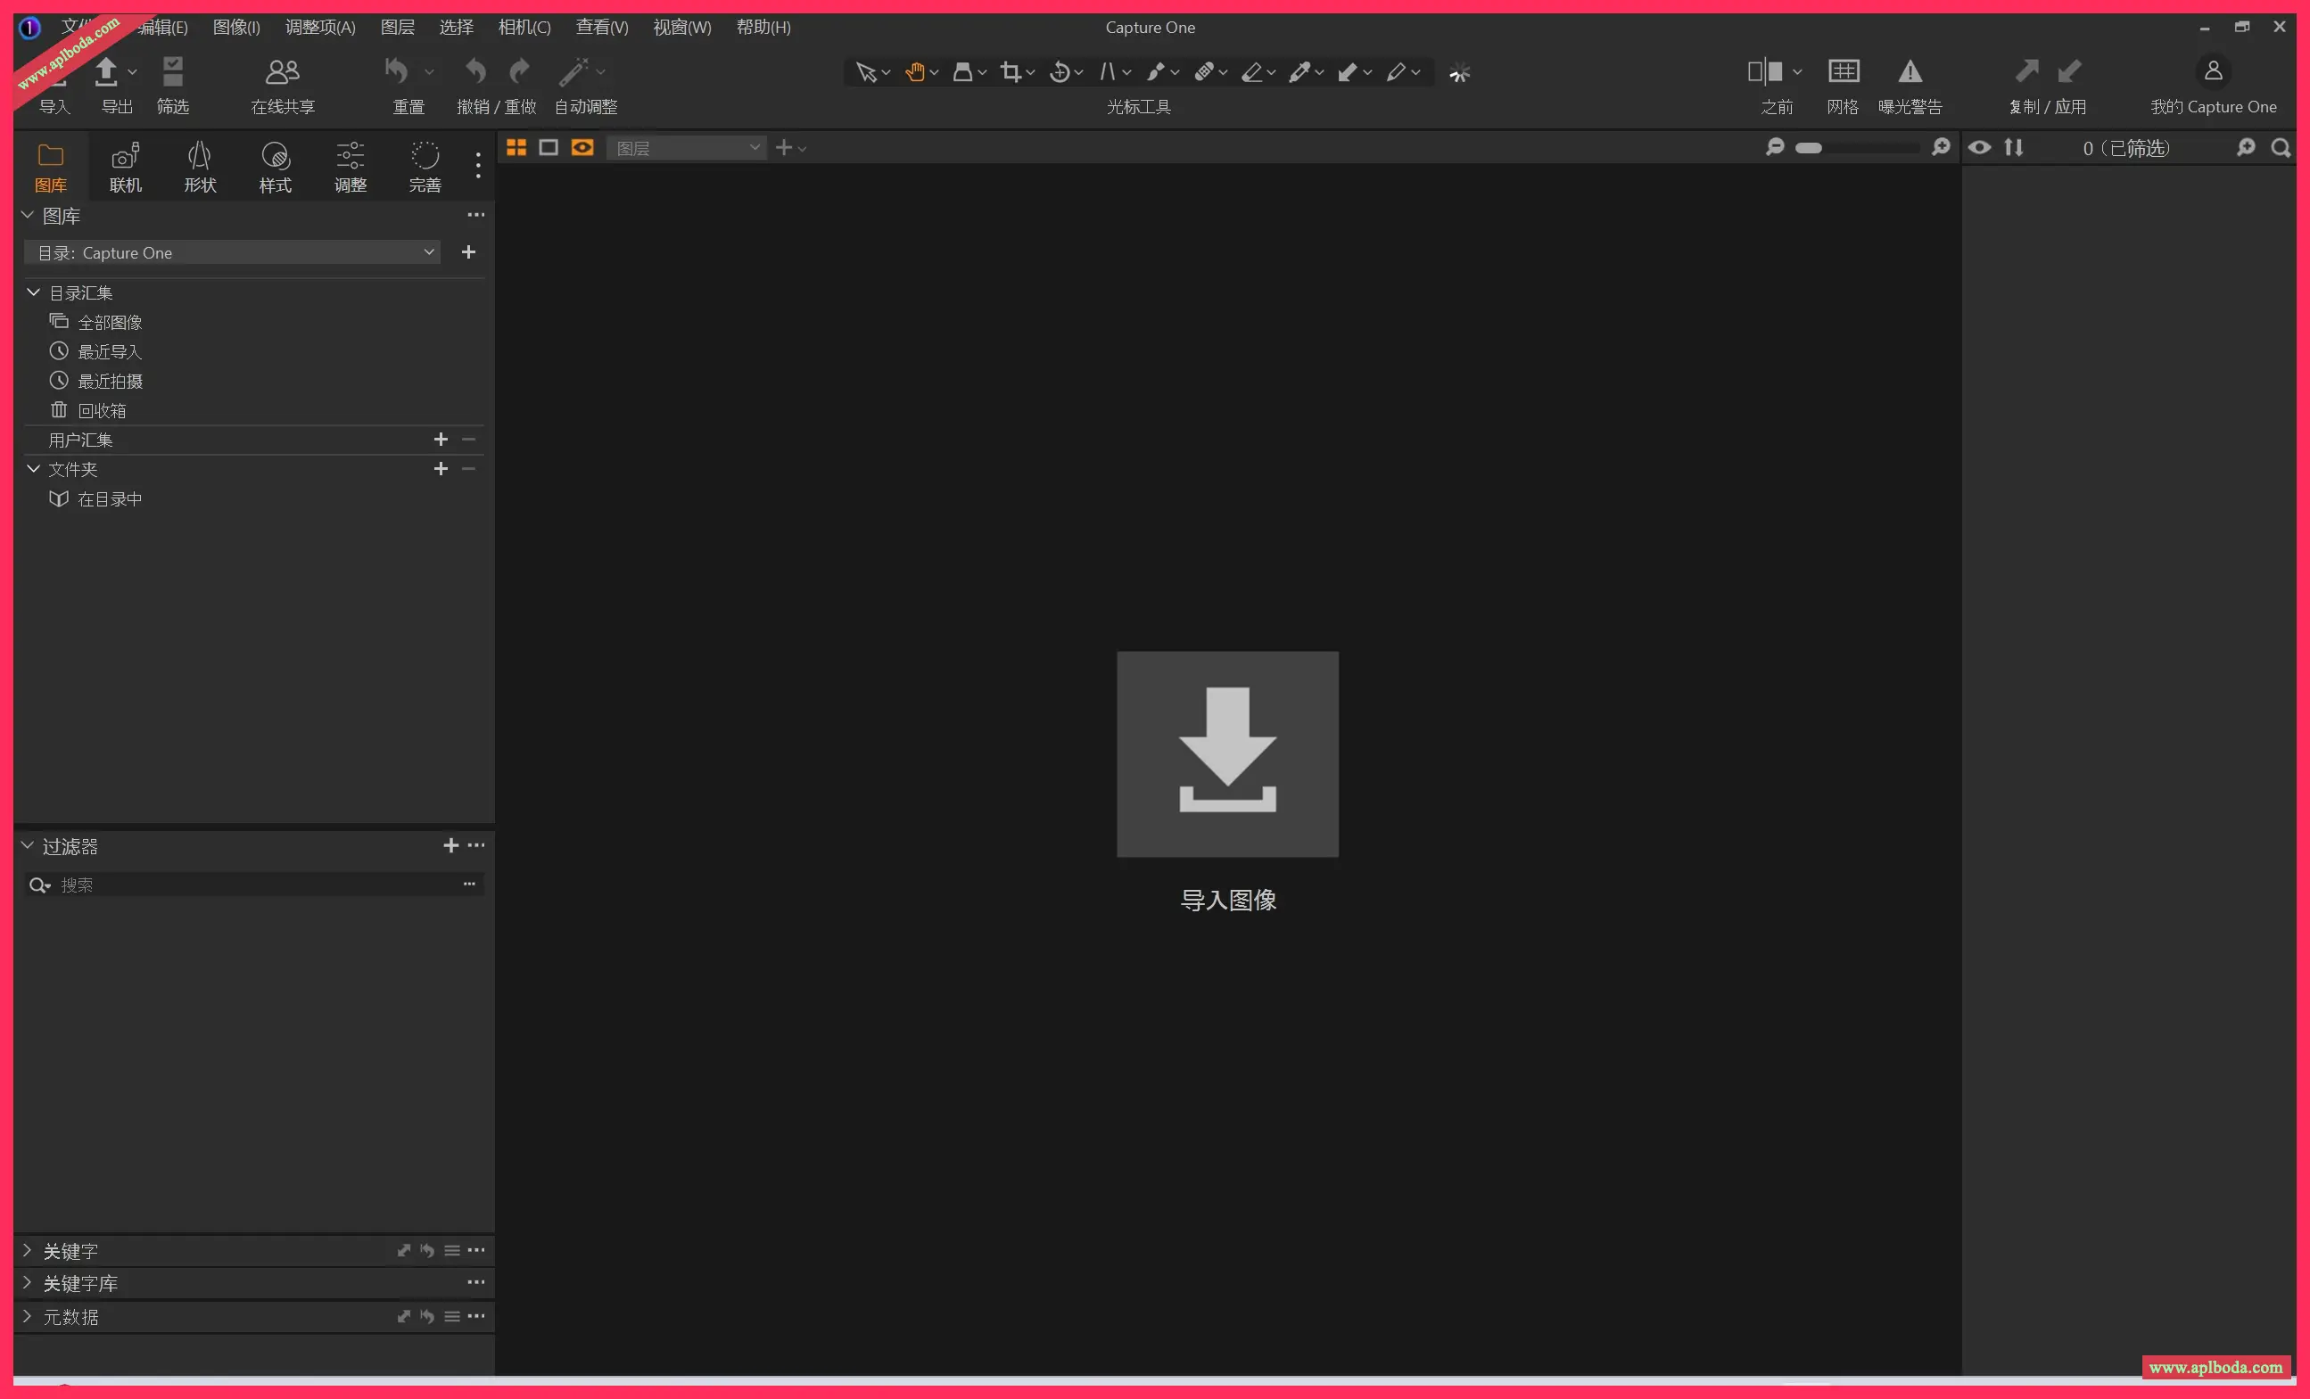Collapse the Folders (文件夹) section
2310x1399 pixels.
[34, 468]
